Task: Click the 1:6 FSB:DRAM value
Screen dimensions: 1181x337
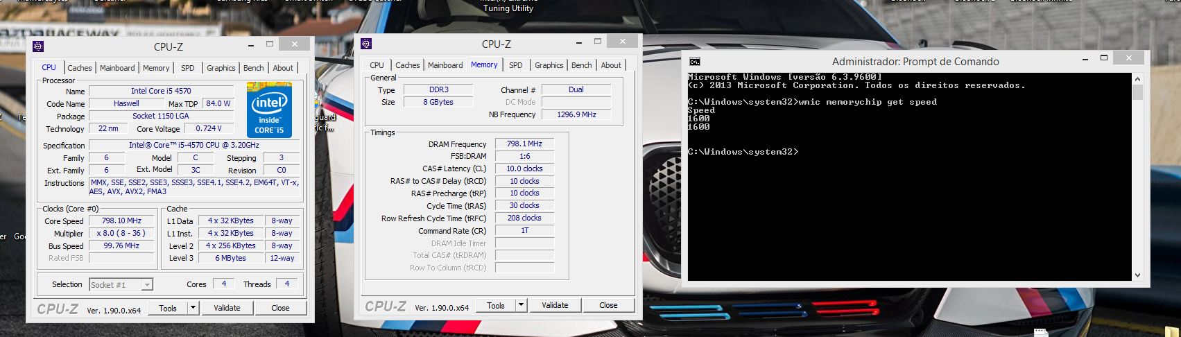Action: click(524, 156)
